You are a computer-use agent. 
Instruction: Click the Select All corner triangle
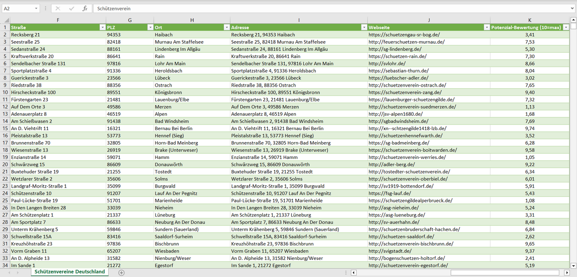6,20
